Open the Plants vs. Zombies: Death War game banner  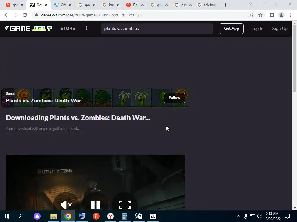pyautogui.click(x=95, y=98)
